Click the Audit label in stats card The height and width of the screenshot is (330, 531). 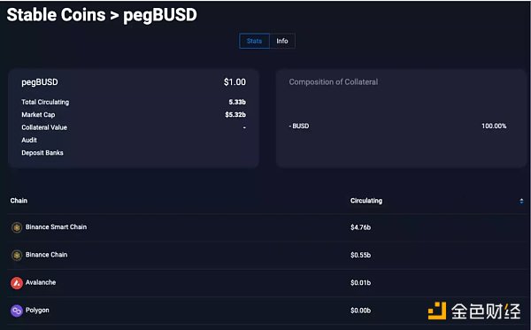(x=29, y=140)
